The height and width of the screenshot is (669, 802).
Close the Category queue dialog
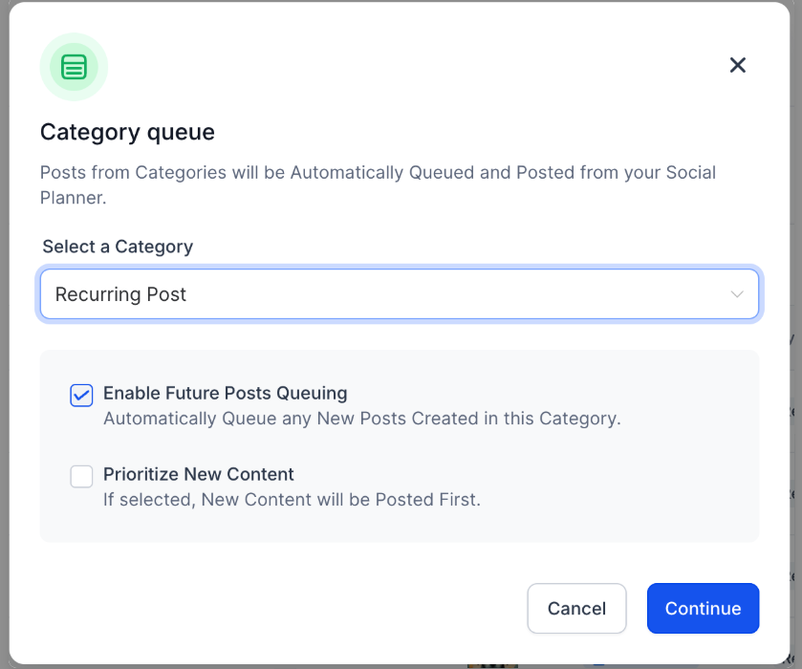pos(738,65)
